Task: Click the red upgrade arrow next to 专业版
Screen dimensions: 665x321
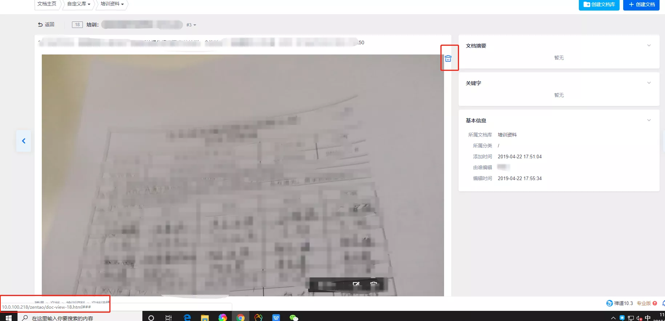Action: (655, 303)
